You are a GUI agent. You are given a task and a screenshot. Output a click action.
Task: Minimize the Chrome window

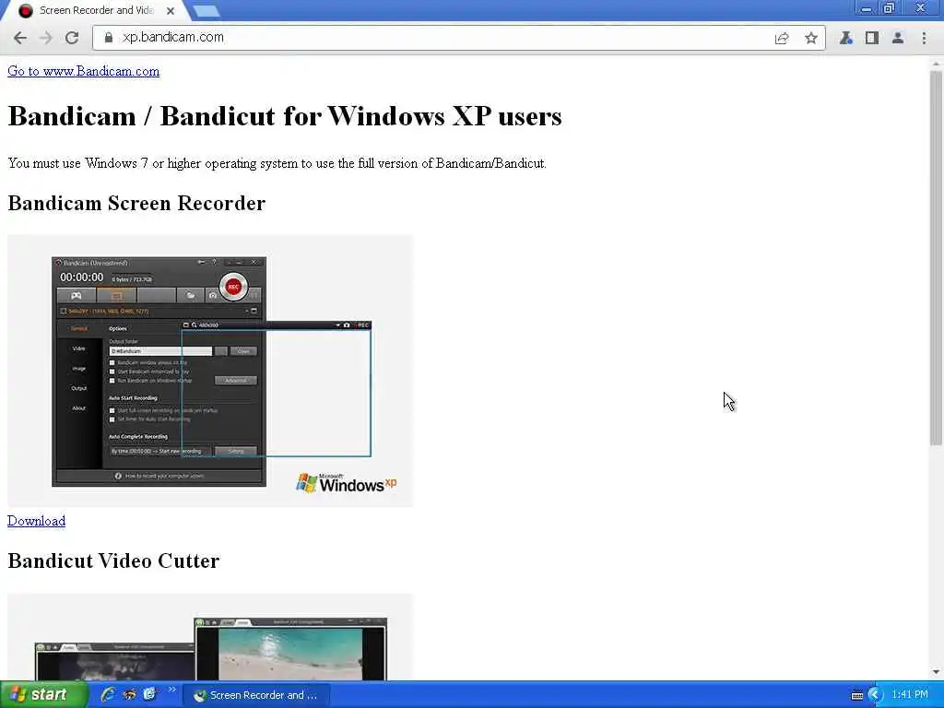pos(867,8)
